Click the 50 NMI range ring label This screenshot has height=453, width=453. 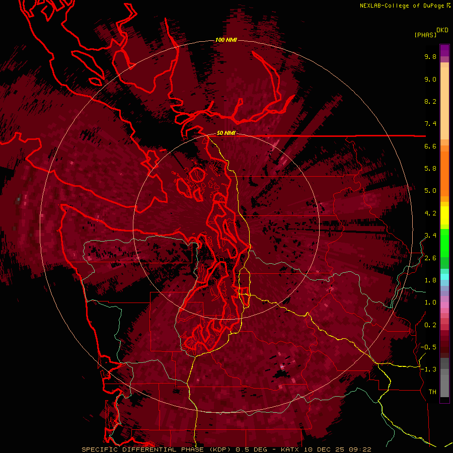(x=226, y=133)
